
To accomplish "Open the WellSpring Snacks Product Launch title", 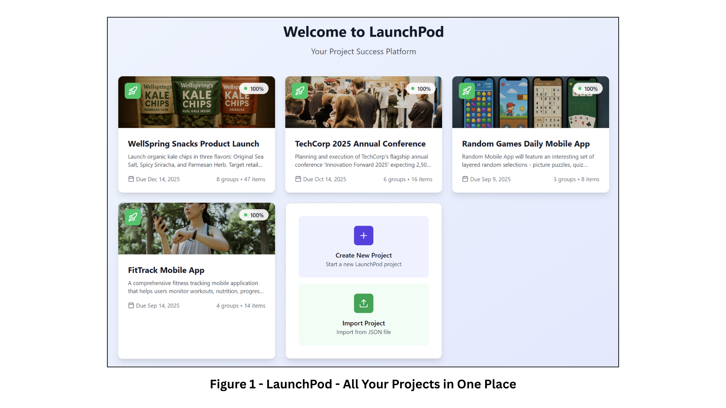I will 194,144.
